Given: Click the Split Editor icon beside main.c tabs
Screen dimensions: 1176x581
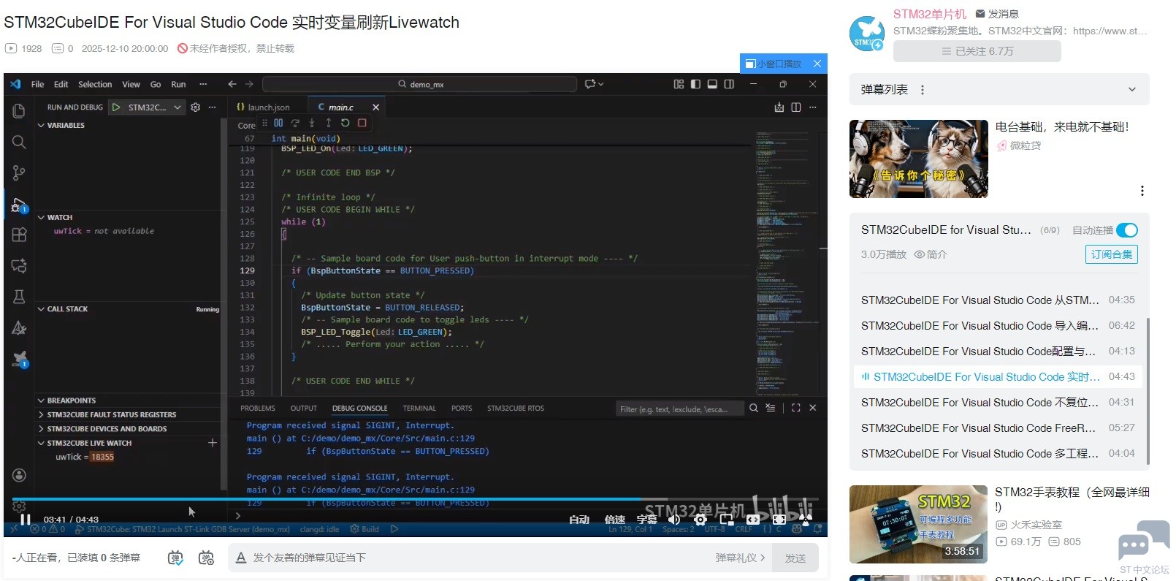Looking at the screenshot, I should [796, 107].
